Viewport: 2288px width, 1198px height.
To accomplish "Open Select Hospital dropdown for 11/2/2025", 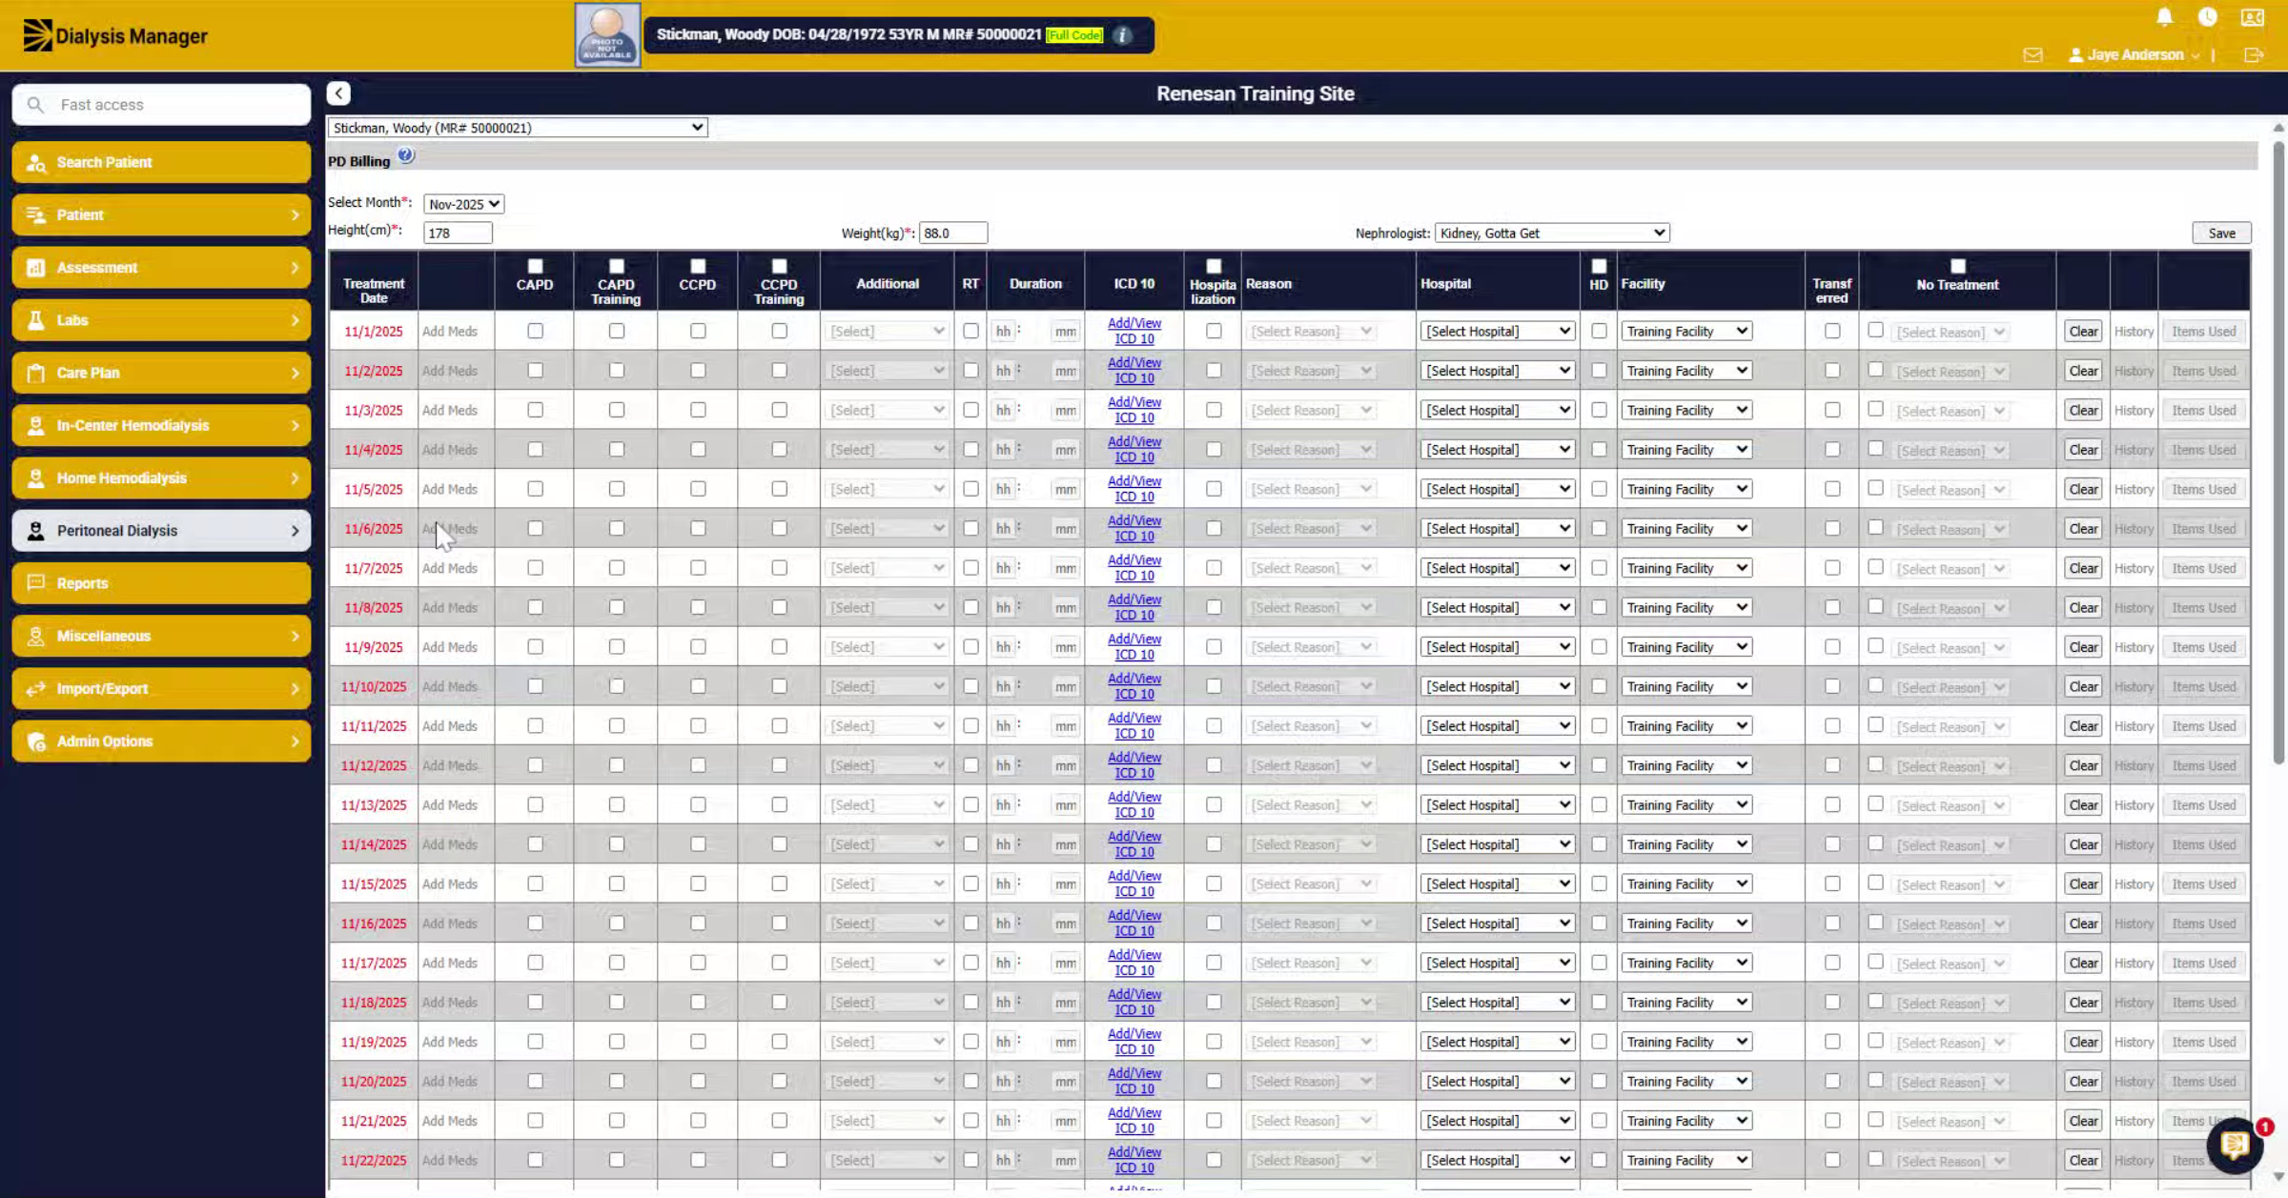I will 1497,371.
